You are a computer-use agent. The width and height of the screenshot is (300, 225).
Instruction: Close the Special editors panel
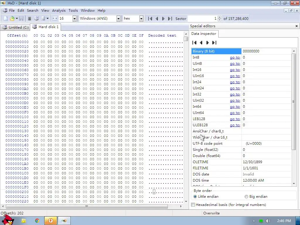(x=296, y=26)
